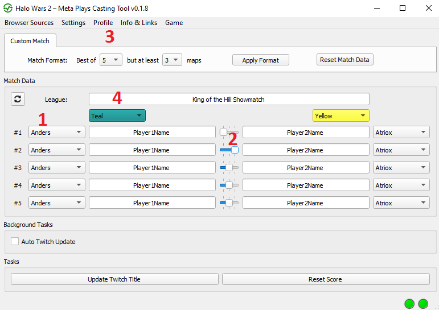Open the Teal team color dropdown

[117, 115]
